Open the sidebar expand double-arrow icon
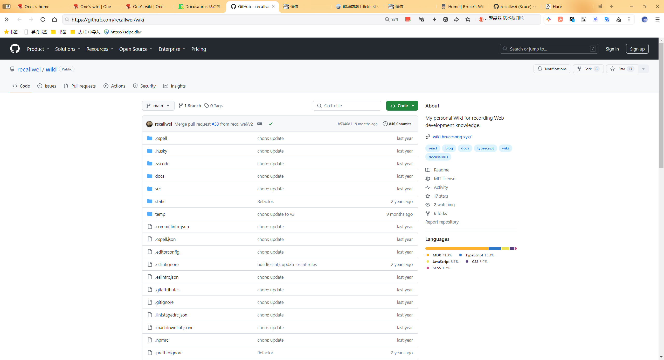Viewport: 664px width, 360px height. [6, 19]
